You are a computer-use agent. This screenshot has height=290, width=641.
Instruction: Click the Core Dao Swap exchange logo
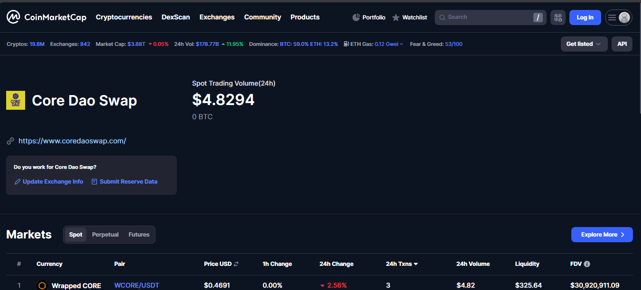point(16,100)
